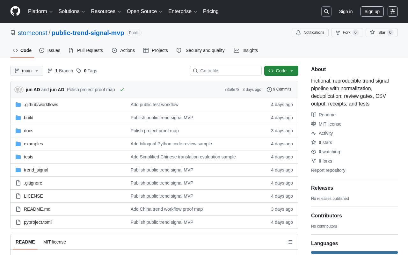408x255 pixels.
Task: Click the .github/workflows folder icon
Action: [18, 105]
